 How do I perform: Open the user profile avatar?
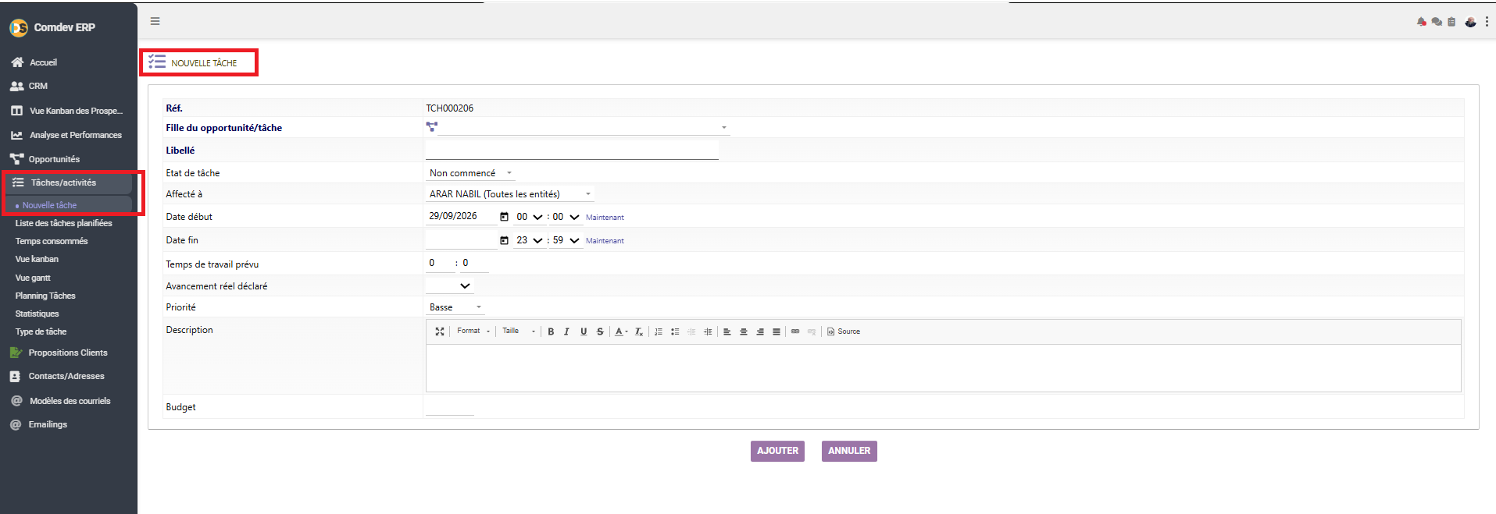[x=1470, y=22]
